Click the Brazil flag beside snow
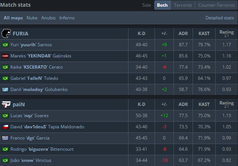This screenshot has width=238, height=166. pyautogui.click(x=5, y=160)
